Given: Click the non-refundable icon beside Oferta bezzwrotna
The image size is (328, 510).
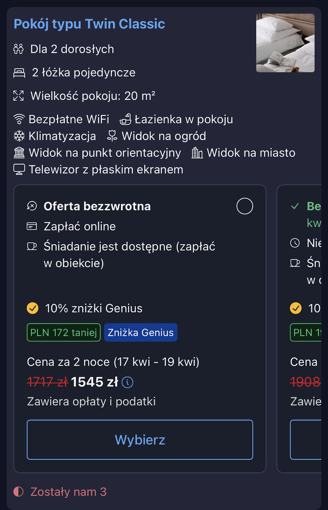Looking at the screenshot, I should (32, 206).
